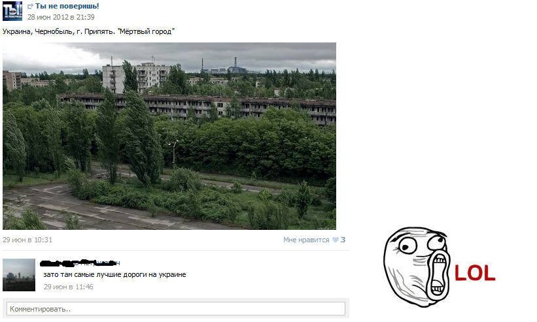Show who liked via the count 3
Viewport: 537px width, 322px height.
pyautogui.click(x=343, y=240)
